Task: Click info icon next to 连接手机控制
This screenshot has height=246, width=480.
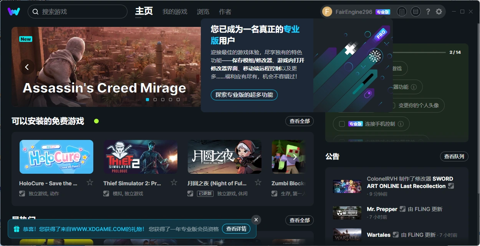Action: click(401, 124)
